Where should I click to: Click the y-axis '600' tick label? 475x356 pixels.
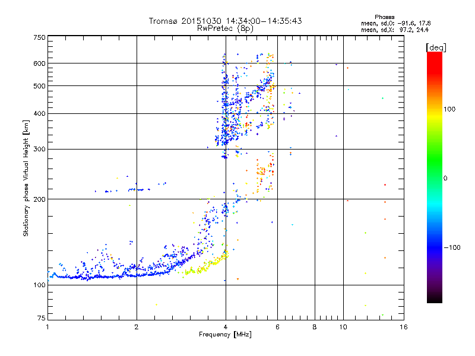39,63
